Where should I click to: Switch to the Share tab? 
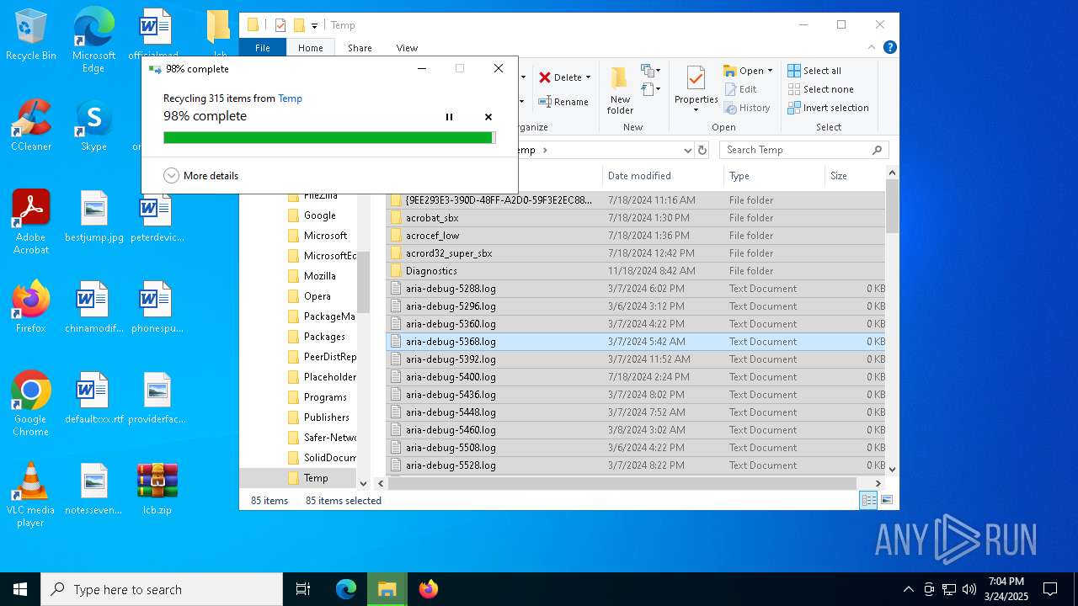[360, 48]
